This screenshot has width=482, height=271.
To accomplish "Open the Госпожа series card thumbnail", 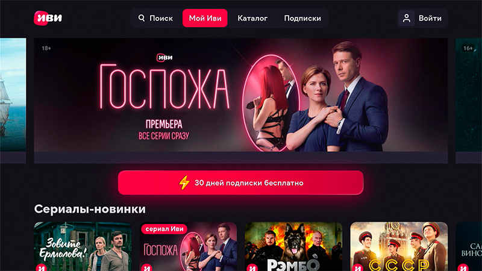I will coord(188,246).
